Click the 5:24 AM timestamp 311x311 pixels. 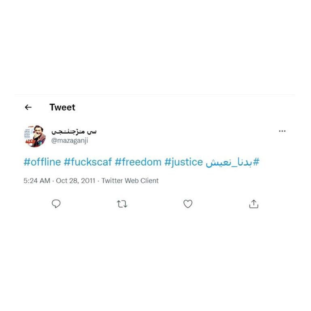(37, 181)
